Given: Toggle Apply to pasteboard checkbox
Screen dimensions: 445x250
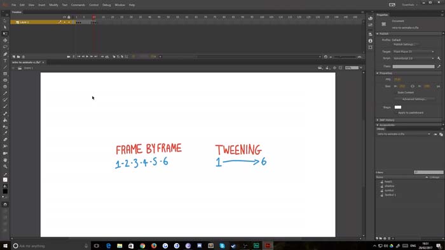Looking at the screenshot, I should [x=396, y=113].
